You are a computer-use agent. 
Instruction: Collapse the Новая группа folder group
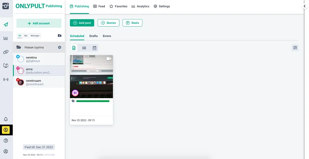pyautogui.click(x=19, y=47)
